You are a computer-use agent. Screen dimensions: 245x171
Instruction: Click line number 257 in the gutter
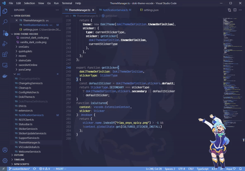[69, 103]
